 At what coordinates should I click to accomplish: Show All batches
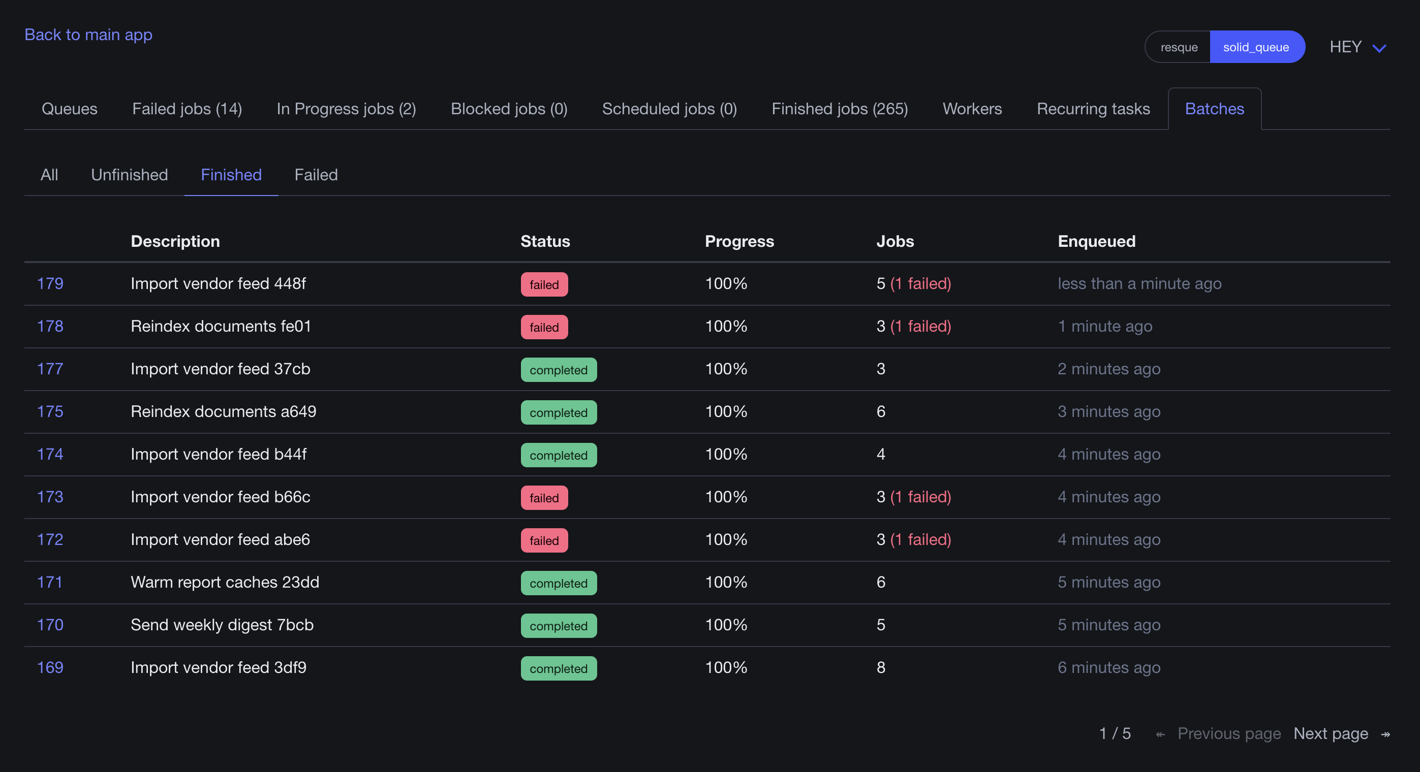49,175
